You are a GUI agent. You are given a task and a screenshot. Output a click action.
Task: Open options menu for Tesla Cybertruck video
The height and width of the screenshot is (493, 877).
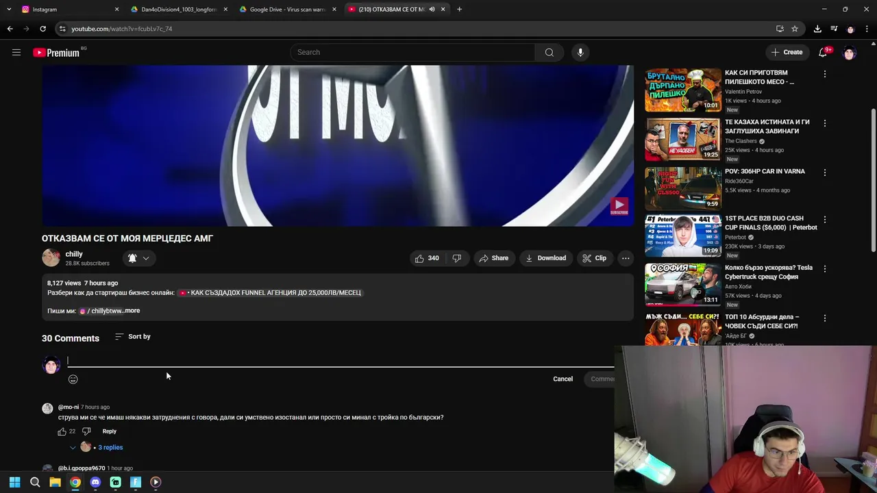tap(825, 269)
